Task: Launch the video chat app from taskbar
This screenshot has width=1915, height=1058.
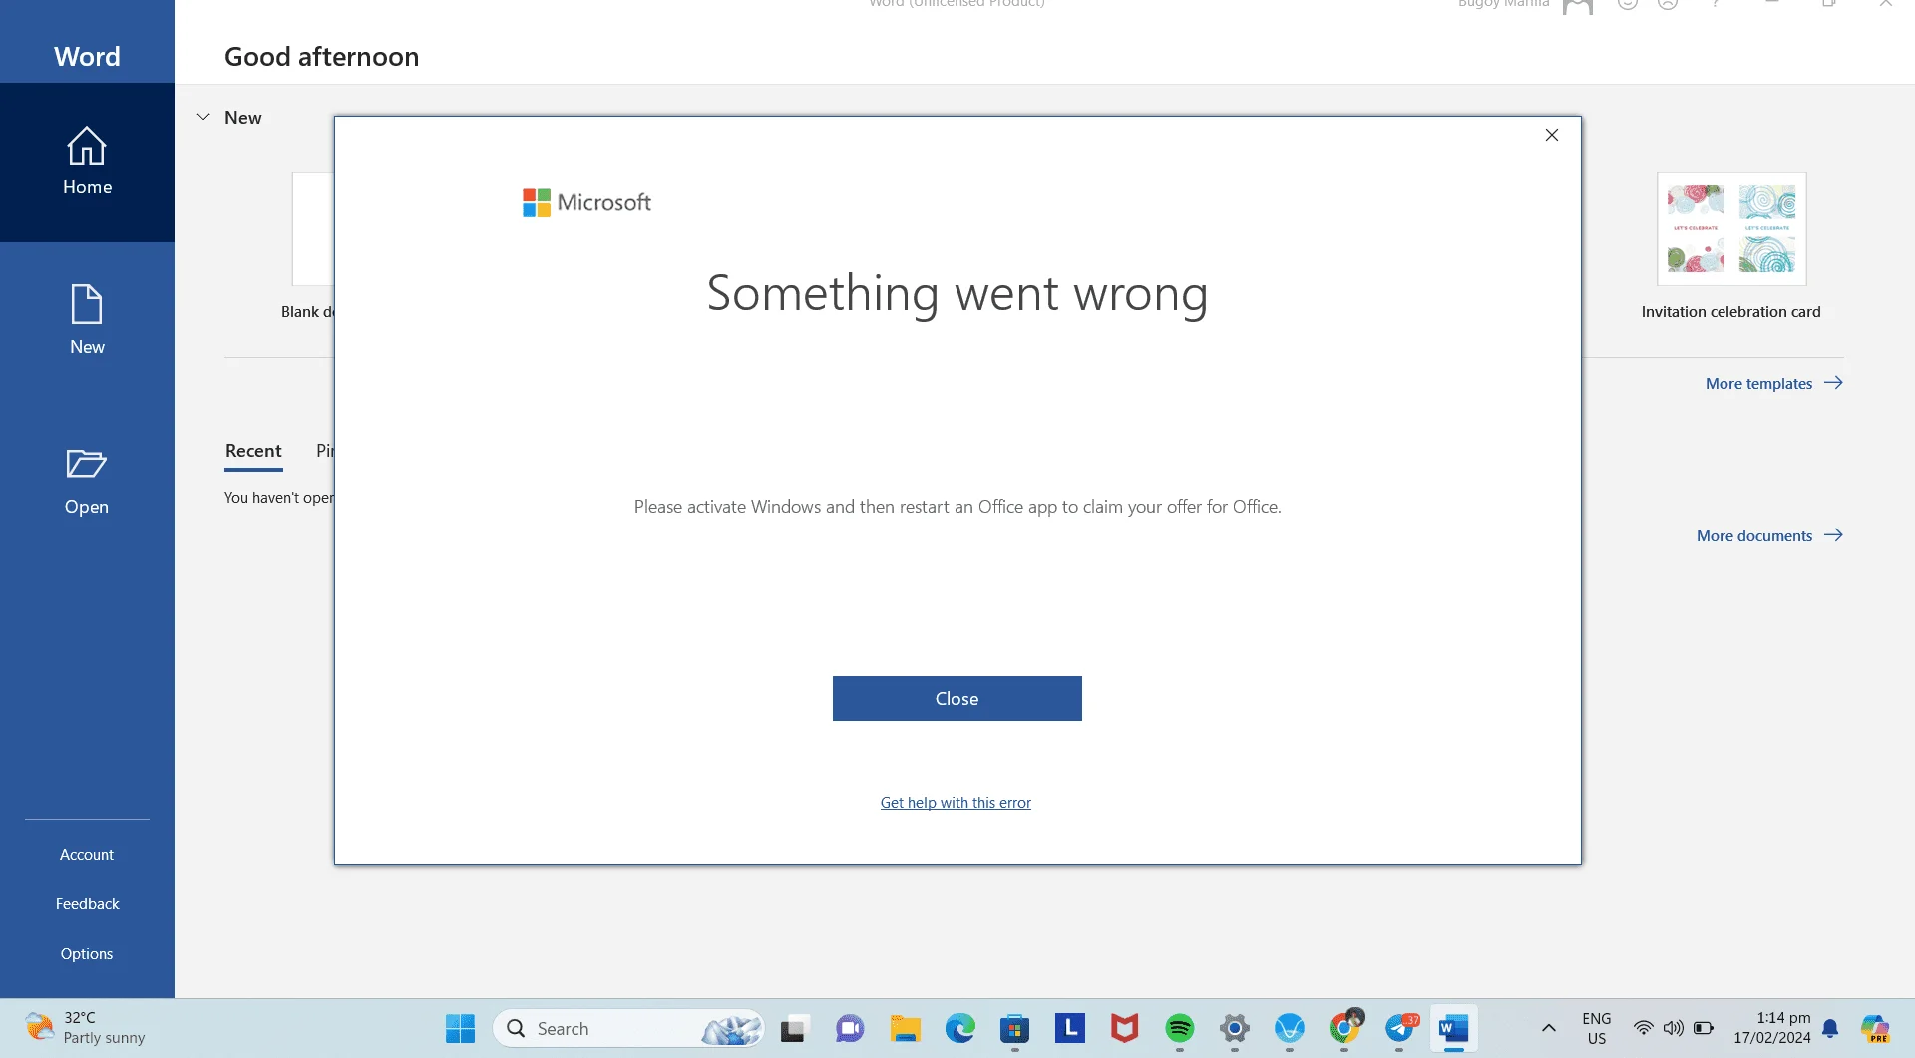Action: tap(850, 1029)
